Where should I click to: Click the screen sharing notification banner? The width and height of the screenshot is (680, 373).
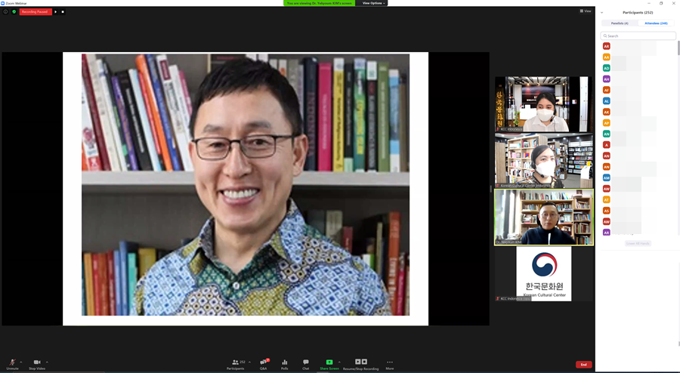(x=319, y=3)
